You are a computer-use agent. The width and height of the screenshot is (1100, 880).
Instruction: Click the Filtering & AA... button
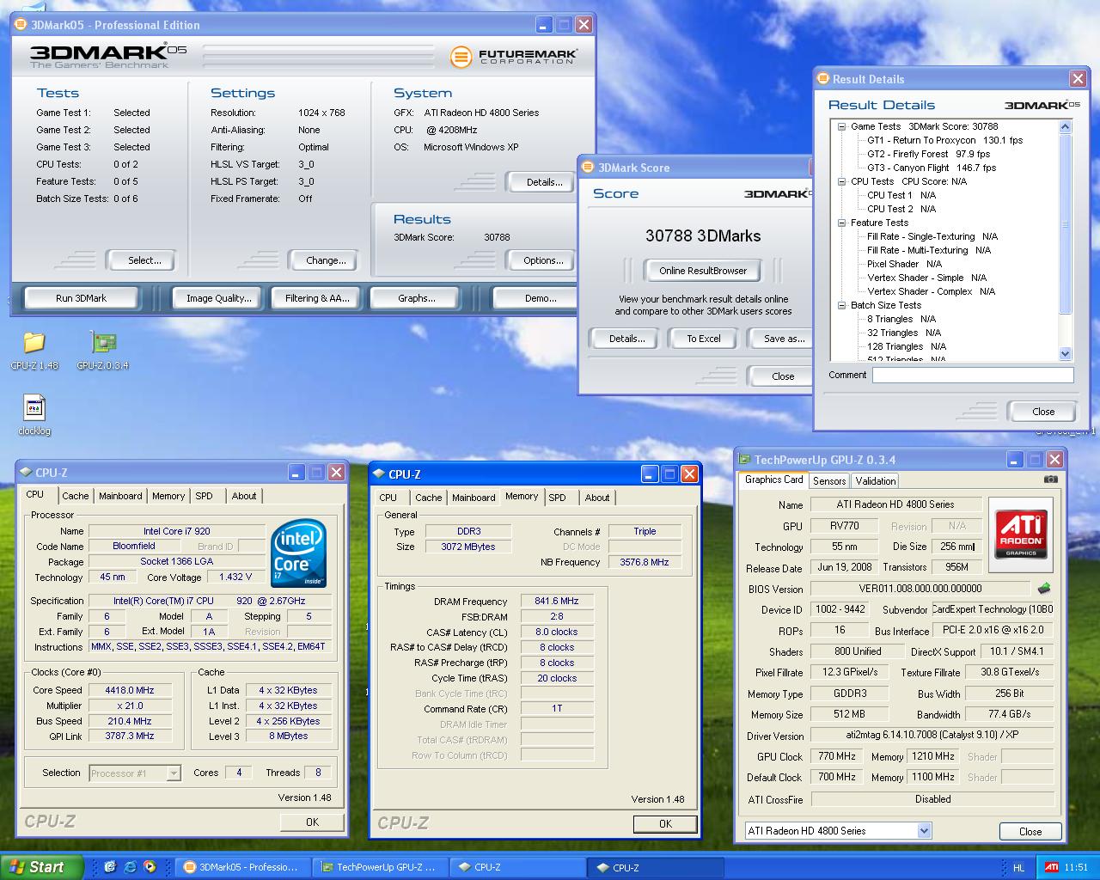click(317, 298)
